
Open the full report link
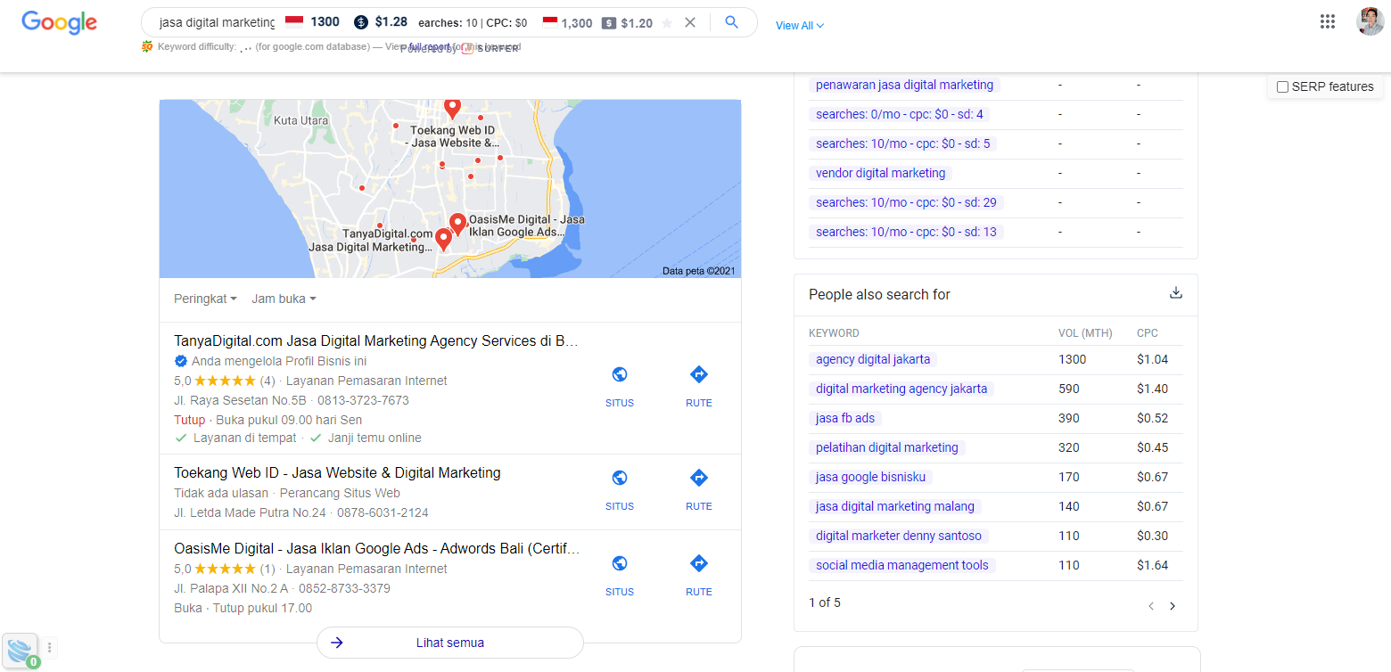[x=431, y=46]
